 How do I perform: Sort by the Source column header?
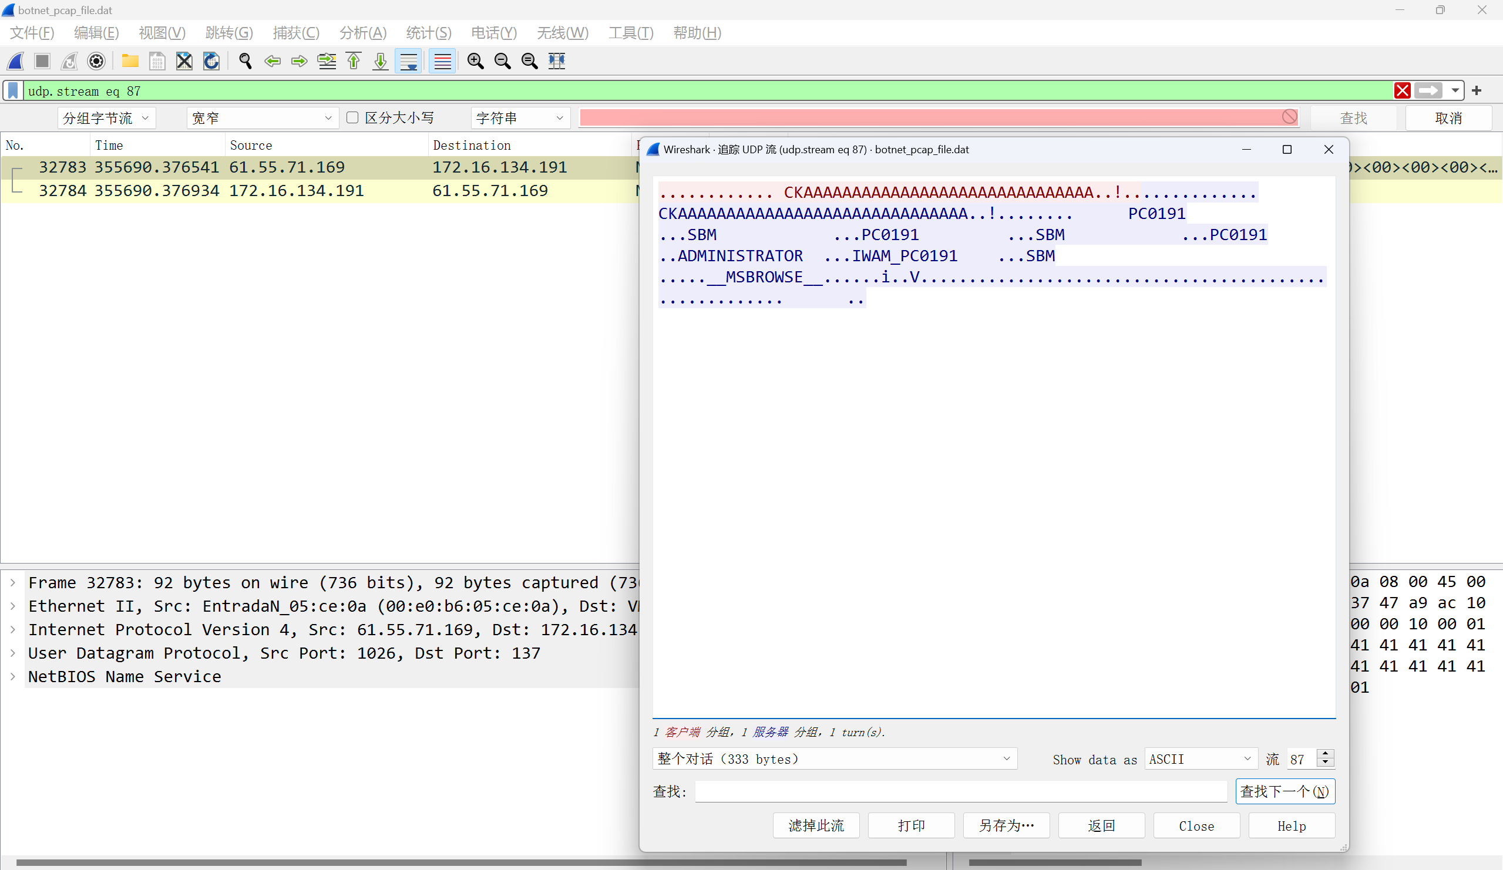(326, 145)
